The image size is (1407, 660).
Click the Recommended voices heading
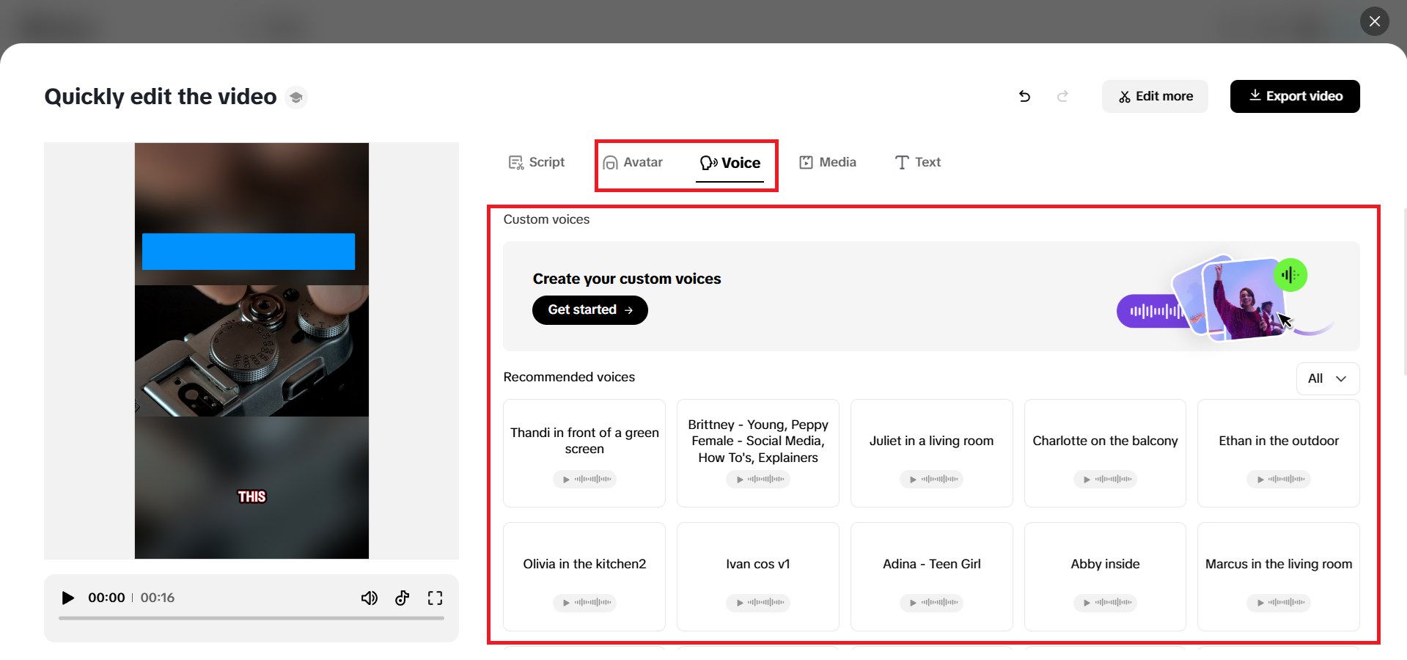pyautogui.click(x=569, y=377)
